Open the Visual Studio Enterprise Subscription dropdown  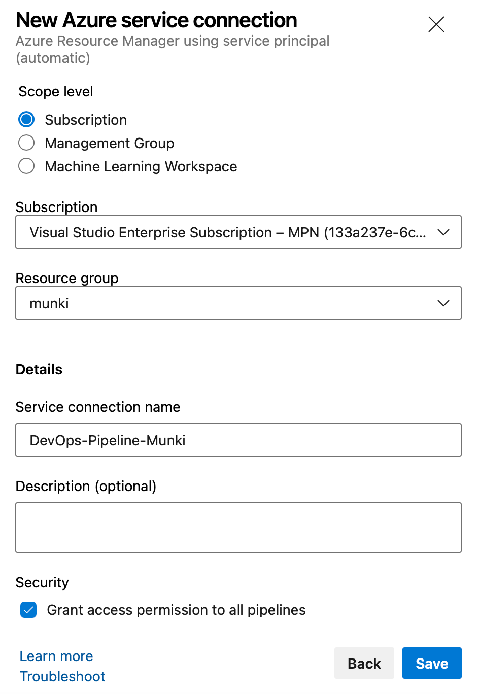coord(227,232)
